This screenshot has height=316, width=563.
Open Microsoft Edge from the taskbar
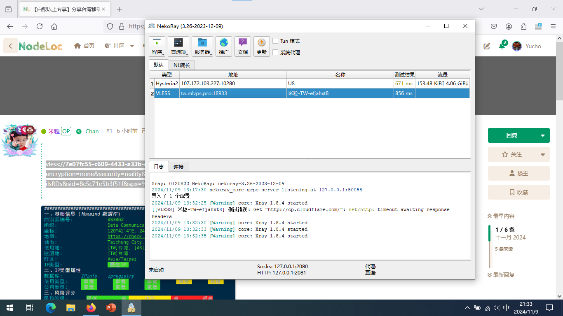(51, 308)
